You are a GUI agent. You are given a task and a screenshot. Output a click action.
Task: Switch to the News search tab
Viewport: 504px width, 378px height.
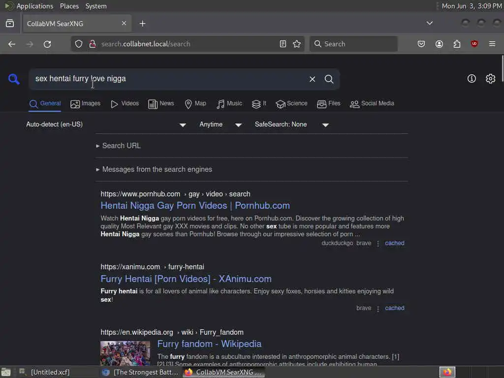[161, 103]
